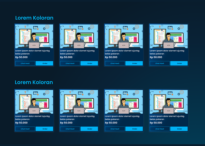The width and height of the screenshot is (205, 146).
Task: Open Lihat Hasil on third top-row card
Action: (x=115, y=63)
